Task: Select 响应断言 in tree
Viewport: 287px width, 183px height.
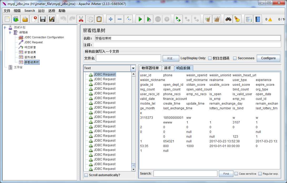Action: pos(30,47)
